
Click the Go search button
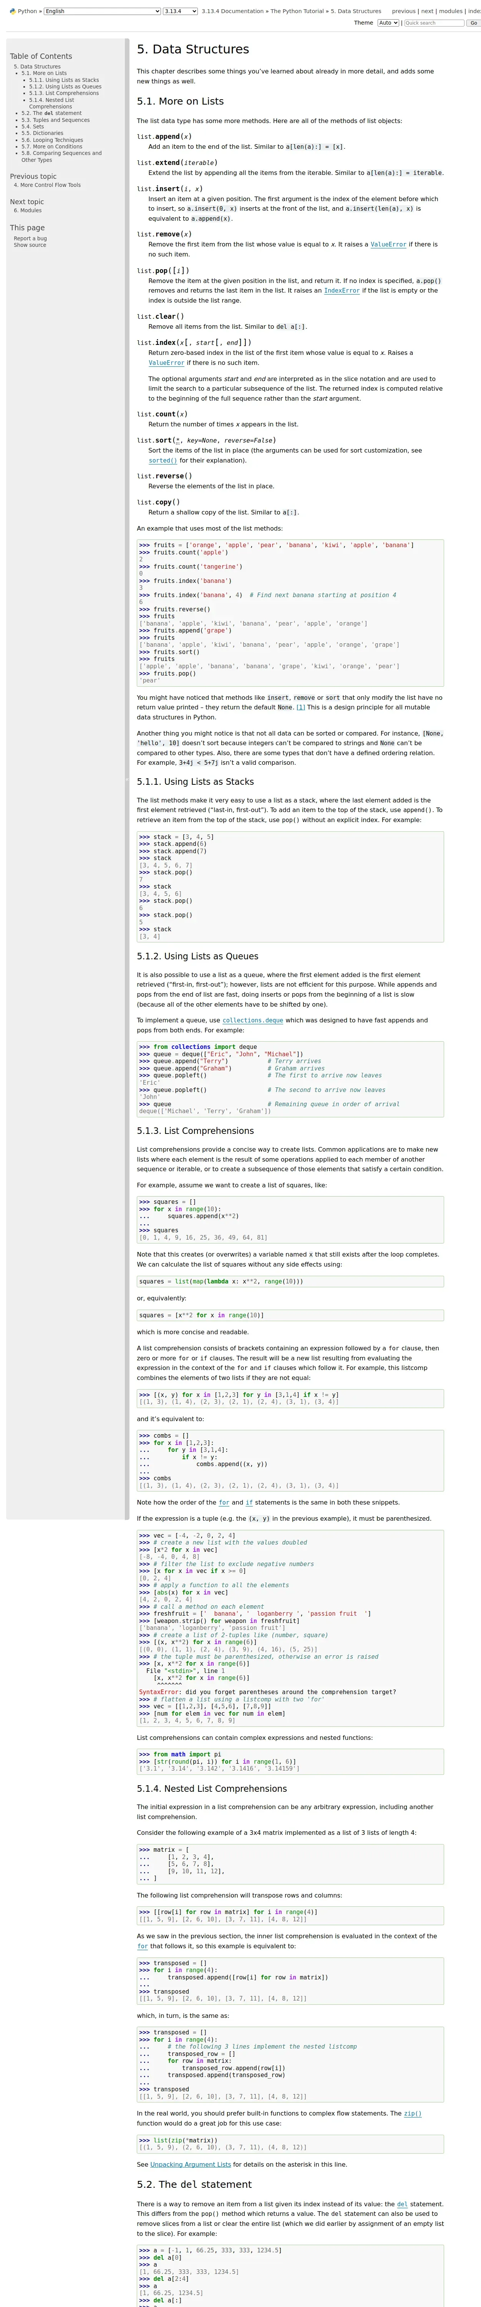point(474,23)
